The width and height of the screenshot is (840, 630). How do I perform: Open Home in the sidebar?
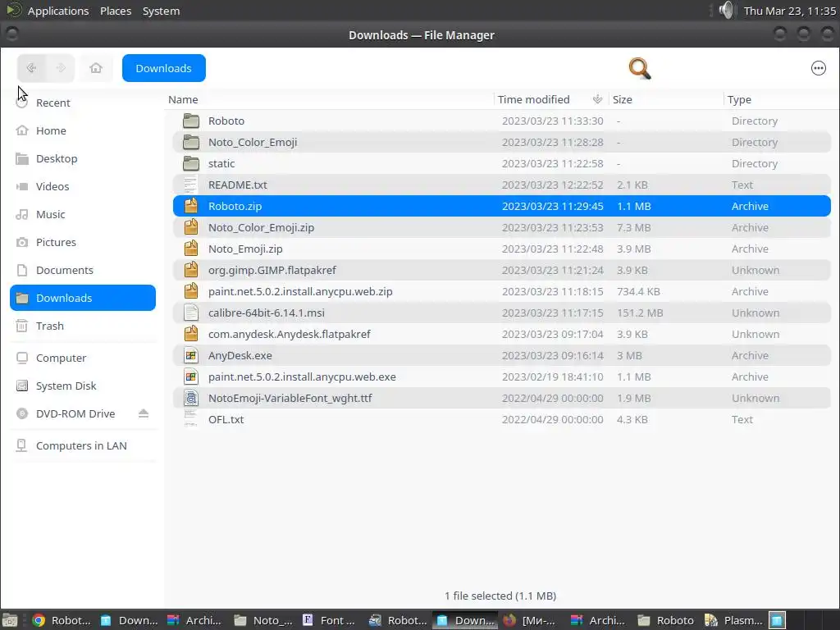83,130
